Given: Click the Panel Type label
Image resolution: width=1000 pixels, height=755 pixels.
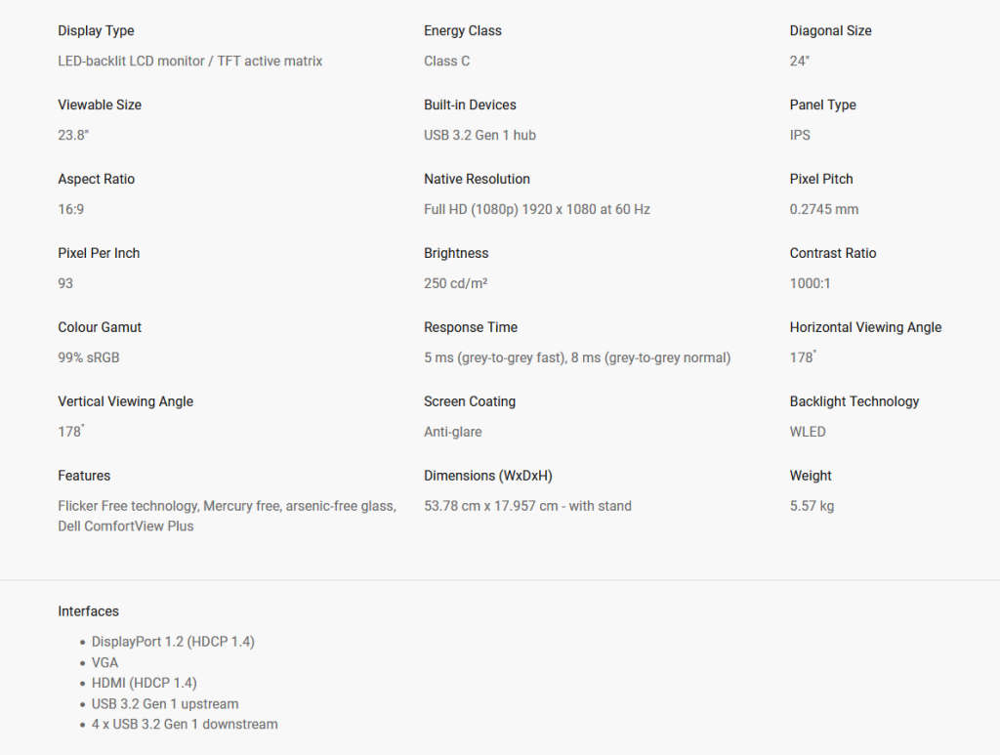Looking at the screenshot, I should coord(822,105).
